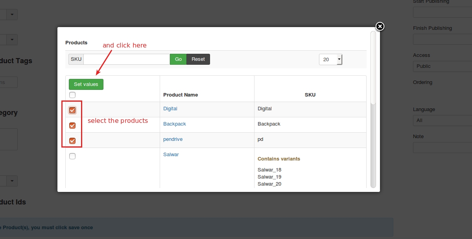The image size is (472, 239).
Task: Click the 'Contains variants' label
Action: (x=279, y=159)
